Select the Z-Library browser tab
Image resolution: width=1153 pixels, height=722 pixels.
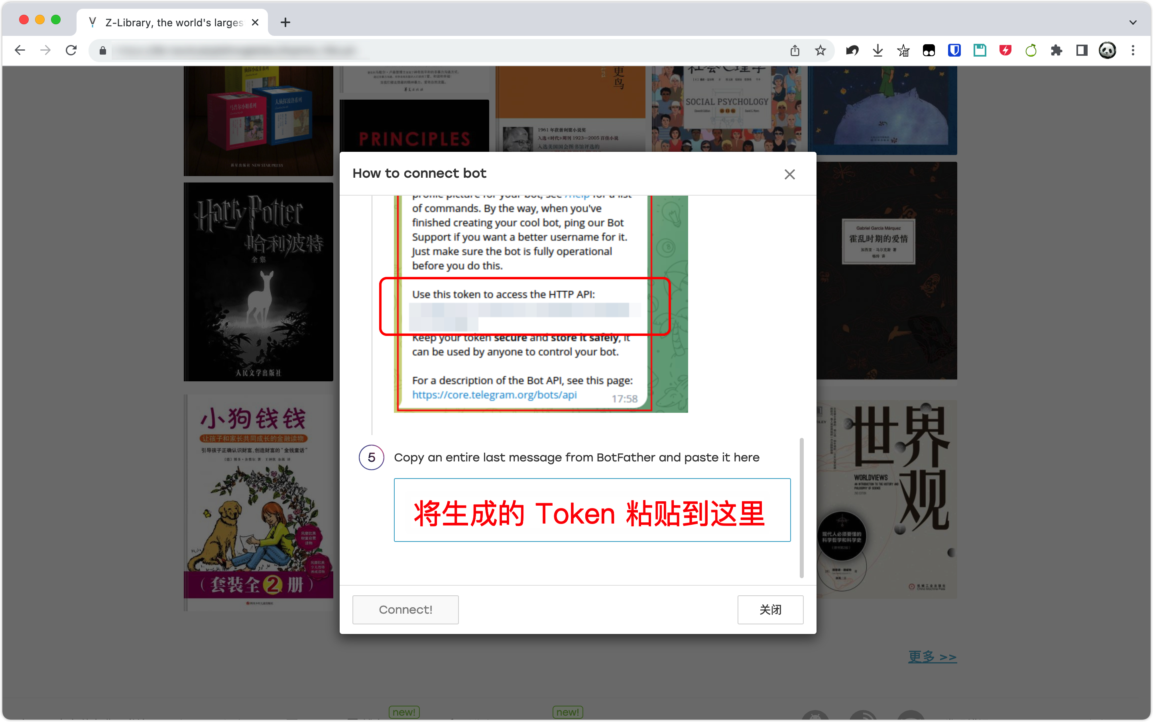pyautogui.click(x=173, y=22)
